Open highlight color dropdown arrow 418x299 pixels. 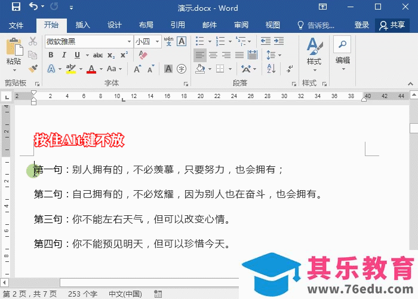pyautogui.click(x=81, y=69)
